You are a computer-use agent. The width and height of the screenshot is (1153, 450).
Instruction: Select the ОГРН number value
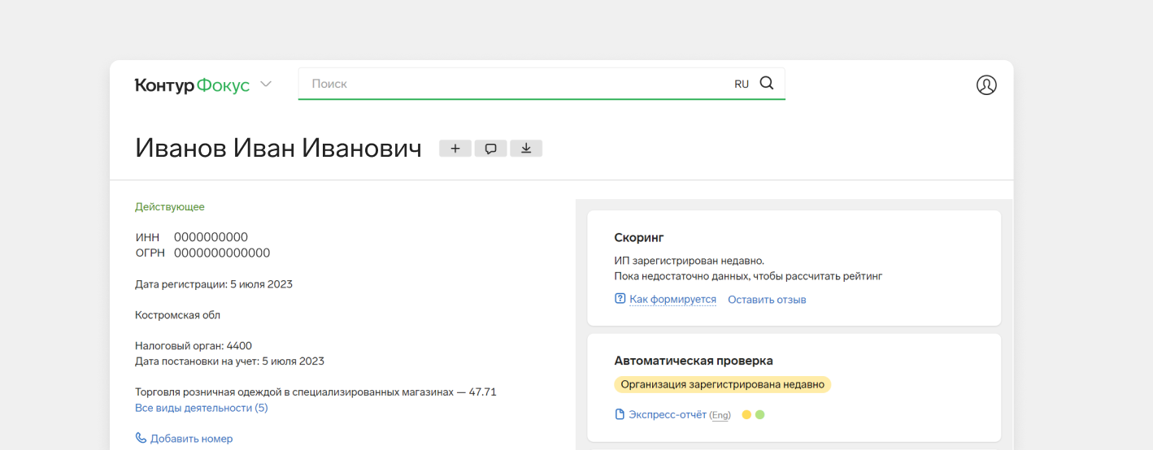pyautogui.click(x=221, y=253)
